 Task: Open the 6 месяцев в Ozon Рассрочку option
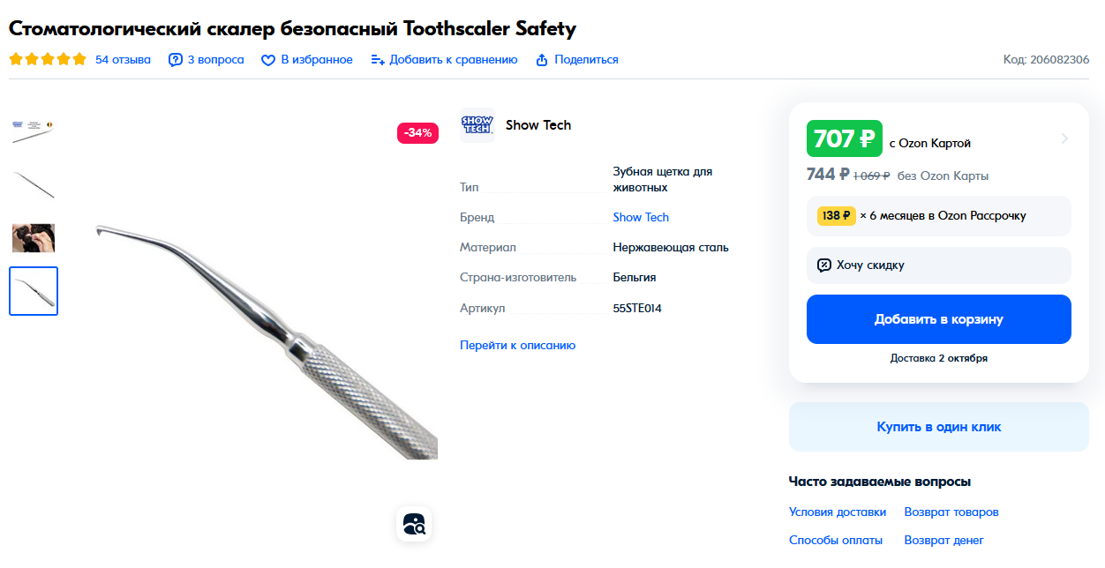pyautogui.click(x=939, y=215)
